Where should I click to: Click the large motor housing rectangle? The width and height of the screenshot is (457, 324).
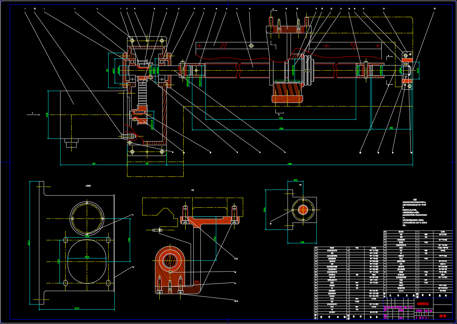91,114
